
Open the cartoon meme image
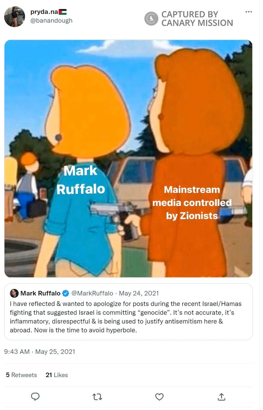(x=128, y=158)
